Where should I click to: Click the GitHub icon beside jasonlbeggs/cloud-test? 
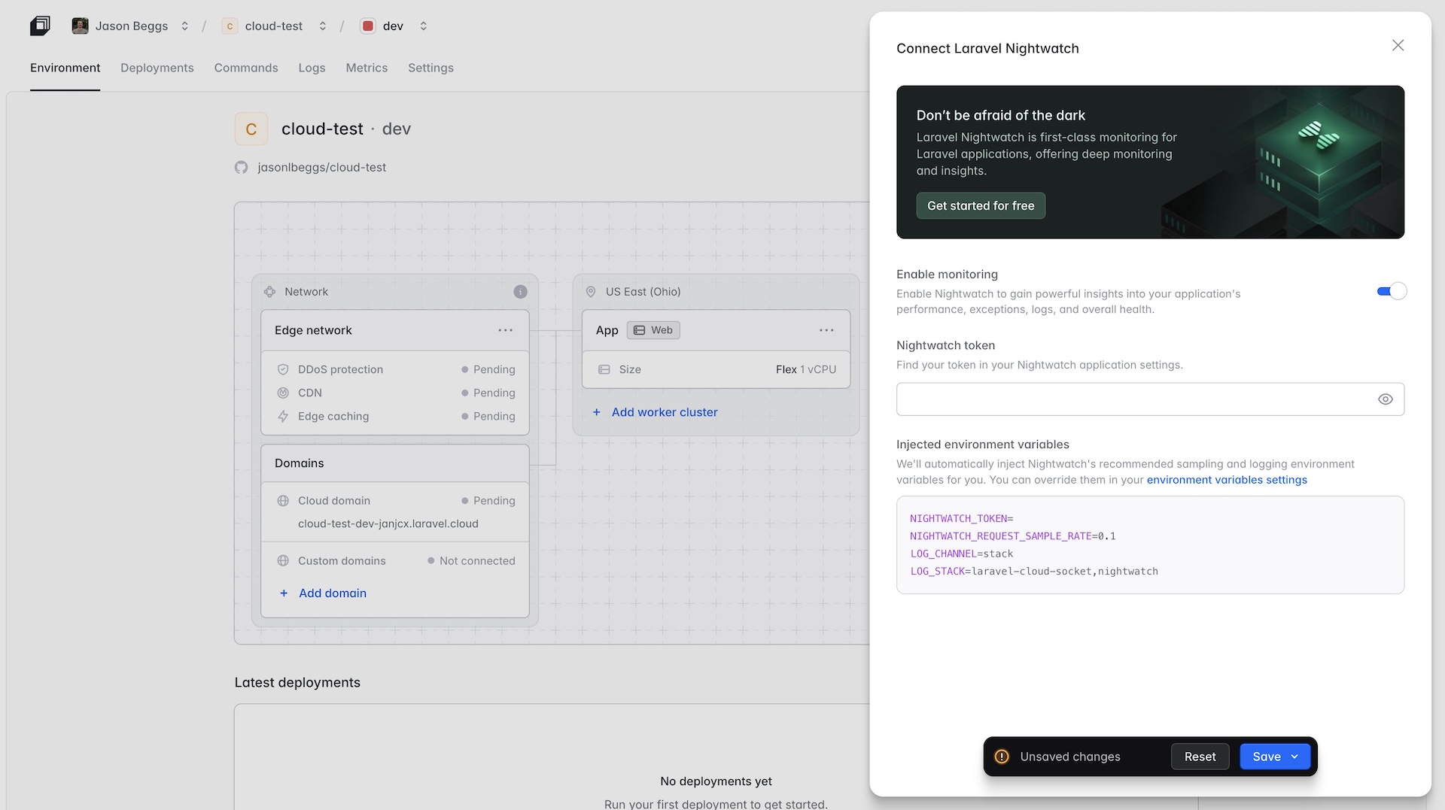tap(241, 167)
